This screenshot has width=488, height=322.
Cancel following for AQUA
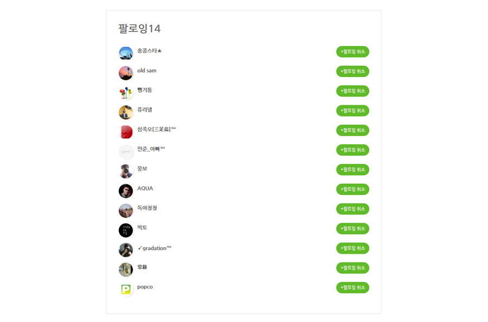(x=352, y=189)
